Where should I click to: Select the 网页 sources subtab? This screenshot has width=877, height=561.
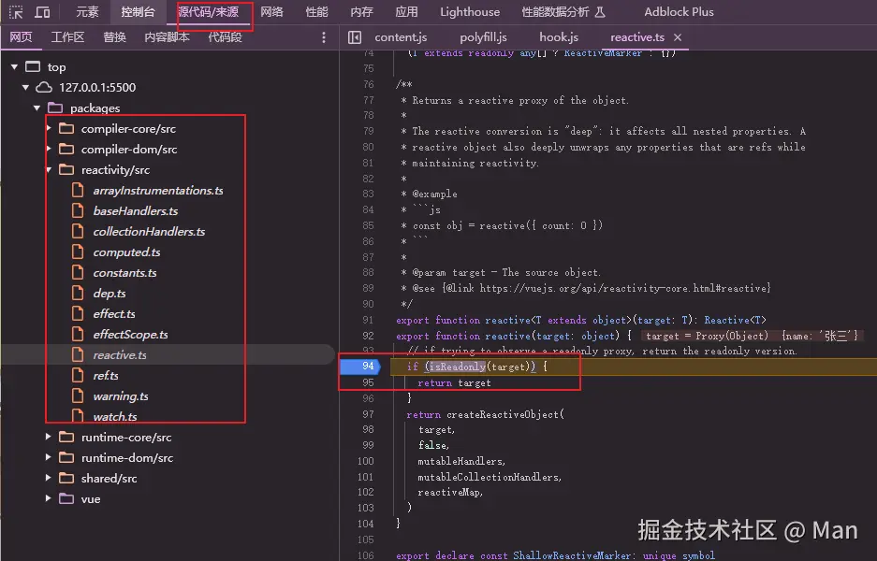coord(21,37)
